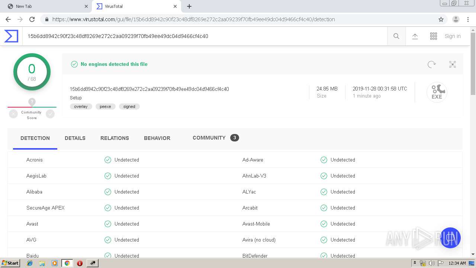Click the Chrome taskbar icon

tap(67, 263)
